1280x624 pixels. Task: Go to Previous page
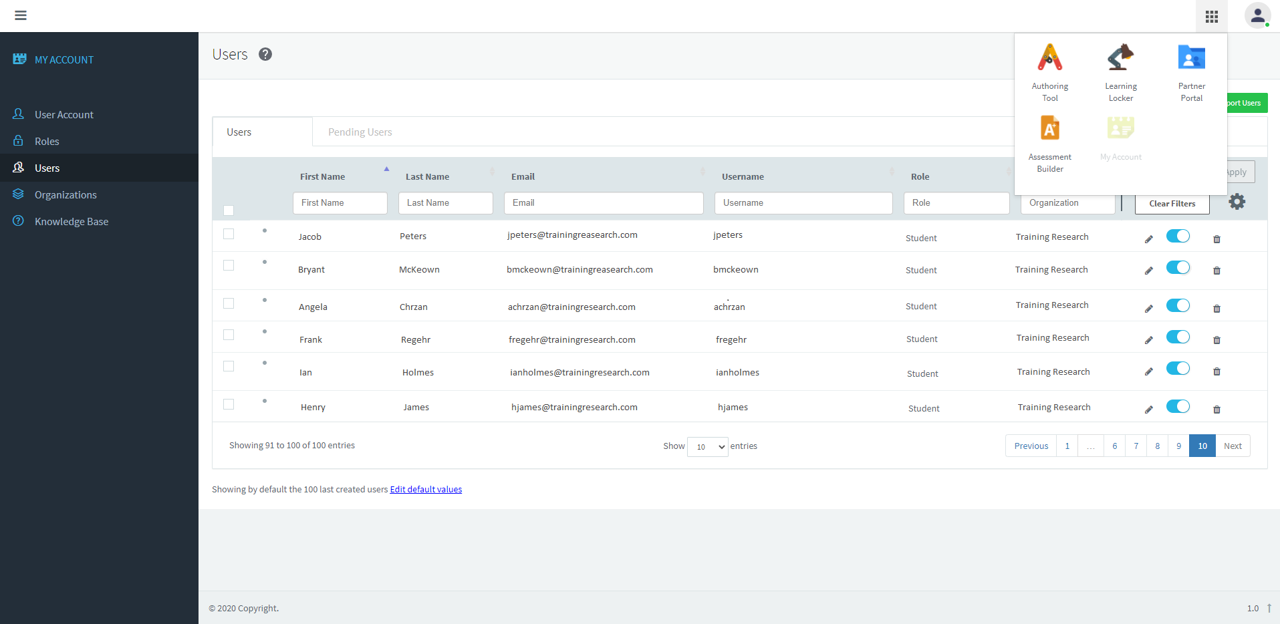coord(1031,446)
